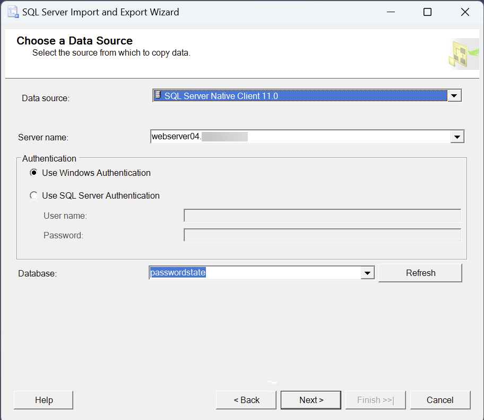Click the Finish >>| button

[376, 400]
